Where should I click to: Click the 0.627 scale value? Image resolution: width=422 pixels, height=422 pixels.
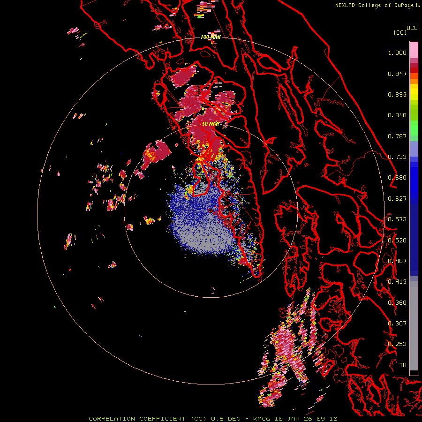coord(397,199)
